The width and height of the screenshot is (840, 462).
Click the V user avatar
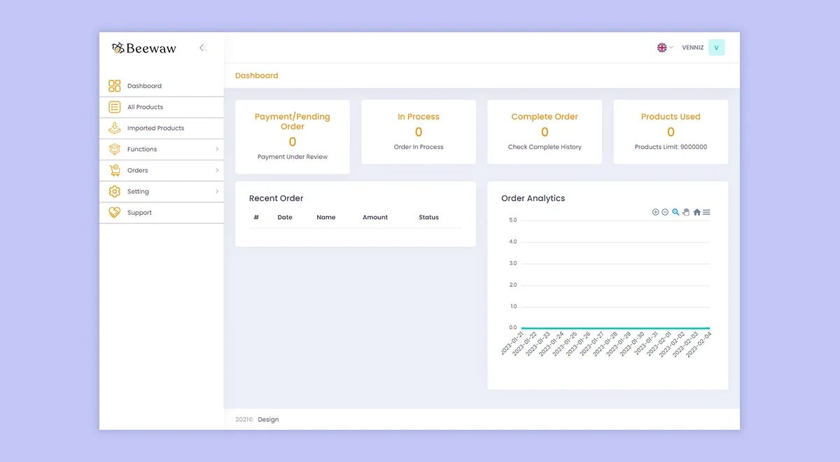click(x=716, y=48)
